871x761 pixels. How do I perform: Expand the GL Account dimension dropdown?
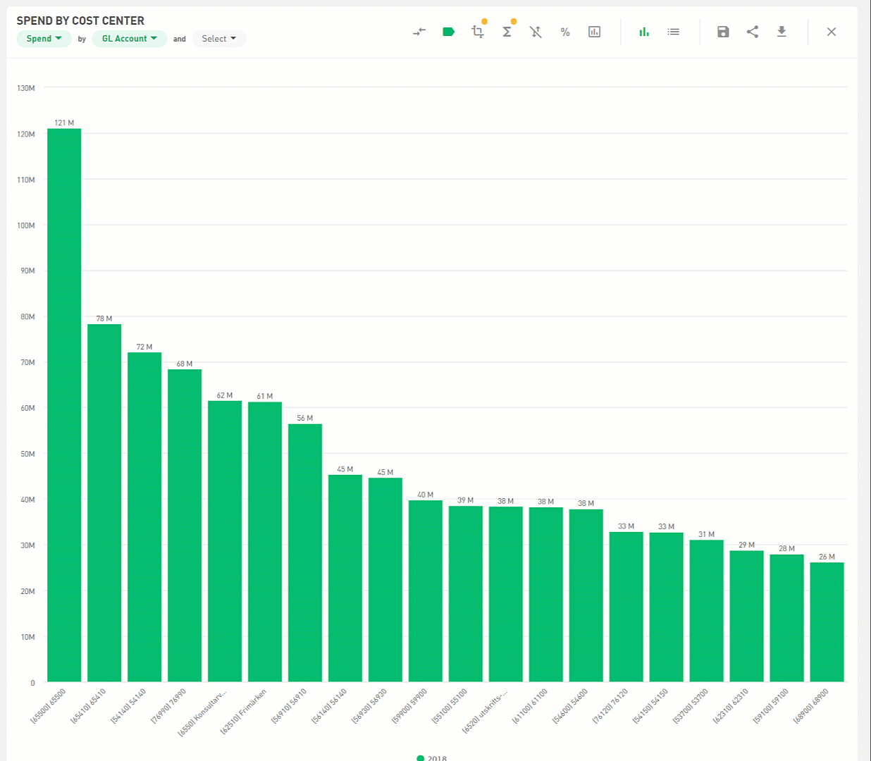129,39
